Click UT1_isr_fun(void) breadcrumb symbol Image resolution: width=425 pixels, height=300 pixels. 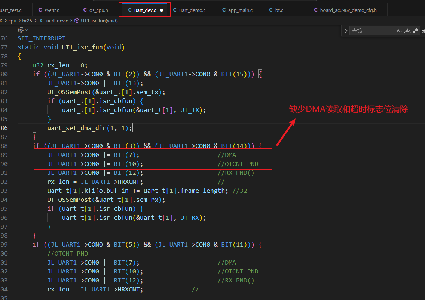tap(99, 21)
